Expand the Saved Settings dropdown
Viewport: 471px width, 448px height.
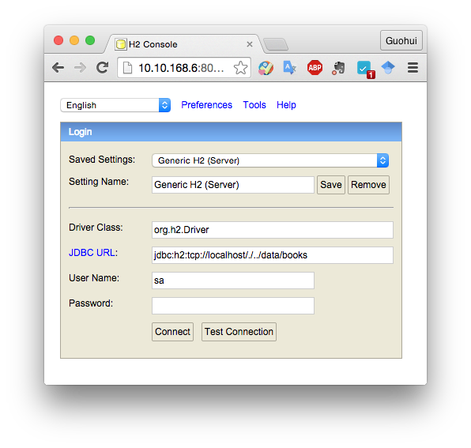(x=270, y=160)
